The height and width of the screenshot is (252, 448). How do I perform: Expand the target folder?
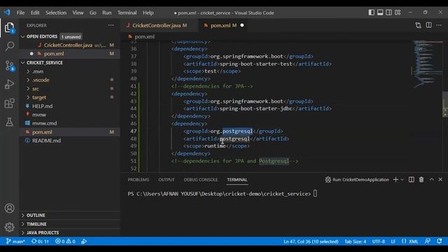coord(39,97)
